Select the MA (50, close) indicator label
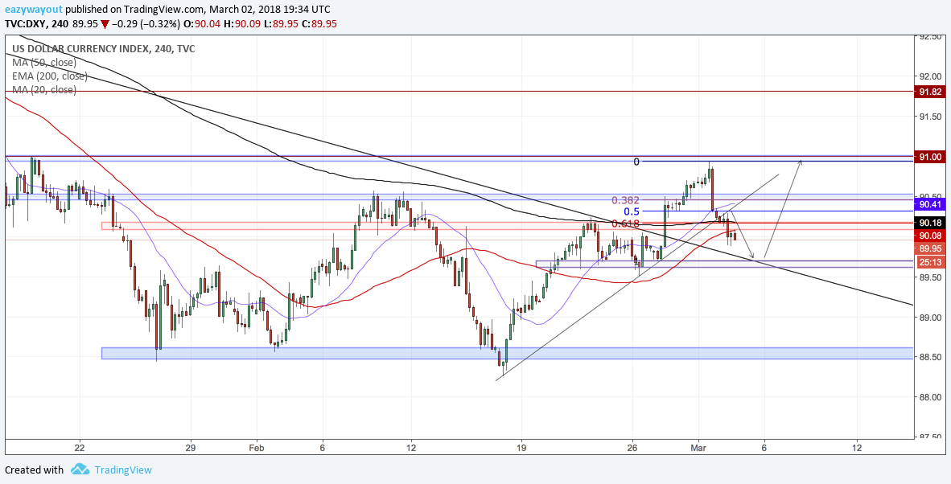The height and width of the screenshot is (484, 951). 43,63
